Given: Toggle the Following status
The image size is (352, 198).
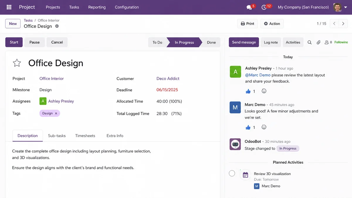Looking at the screenshot, I should (341, 42).
